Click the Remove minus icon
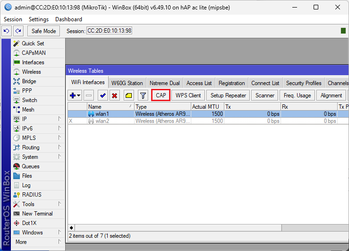 click(x=89, y=95)
